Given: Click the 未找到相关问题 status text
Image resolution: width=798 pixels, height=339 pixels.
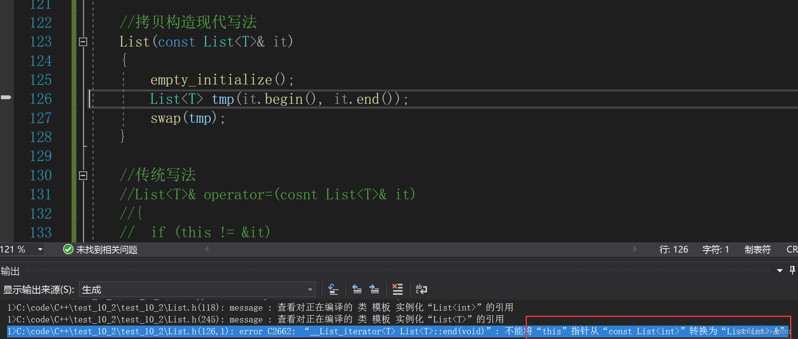Looking at the screenshot, I should (107, 250).
